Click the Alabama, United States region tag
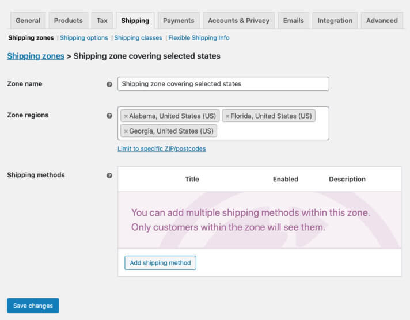 pyautogui.click(x=170, y=116)
